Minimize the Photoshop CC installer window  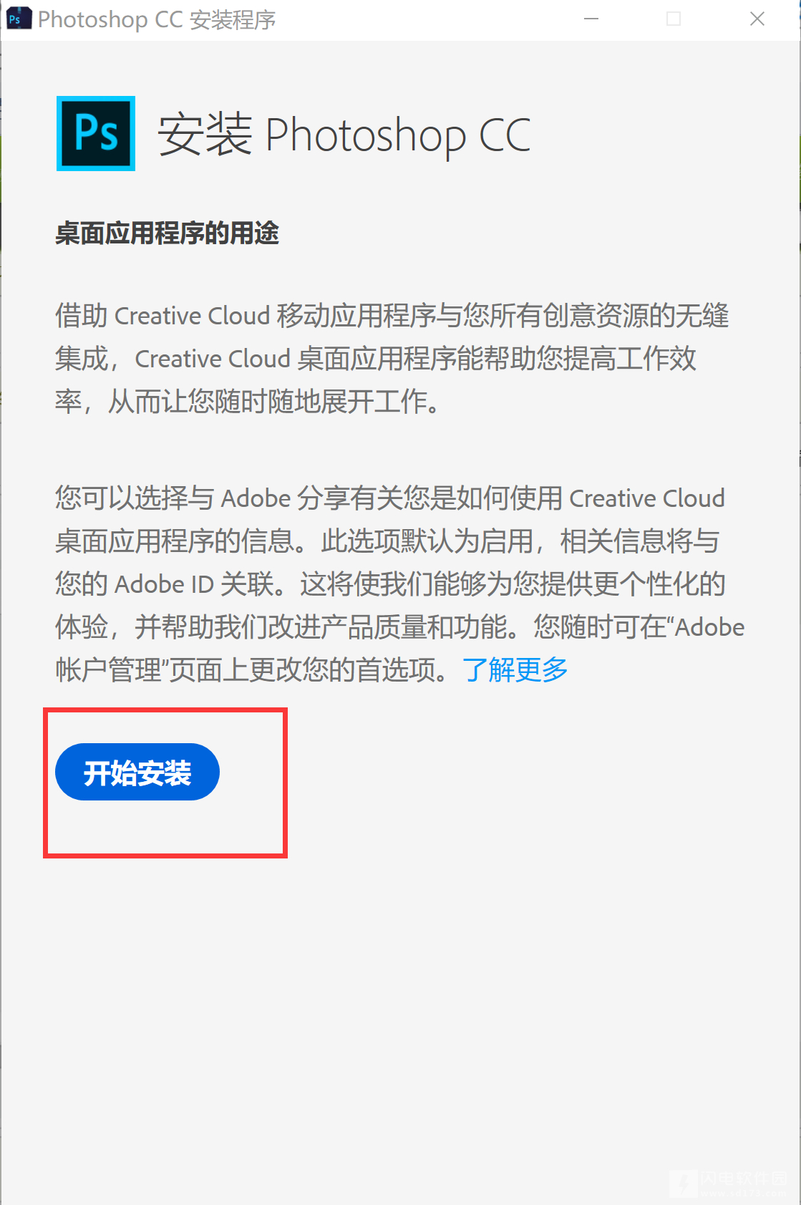591,19
